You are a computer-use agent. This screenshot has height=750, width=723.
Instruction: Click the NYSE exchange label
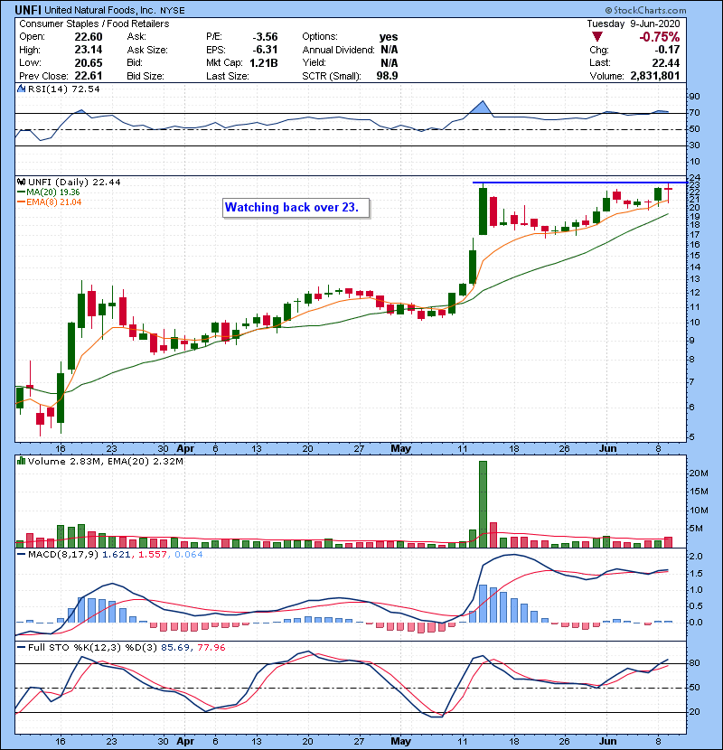tap(173, 11)
